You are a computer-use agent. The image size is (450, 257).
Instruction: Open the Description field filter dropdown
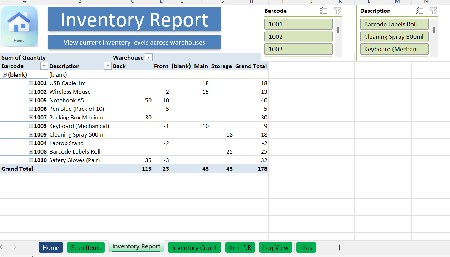click(108, 66)
